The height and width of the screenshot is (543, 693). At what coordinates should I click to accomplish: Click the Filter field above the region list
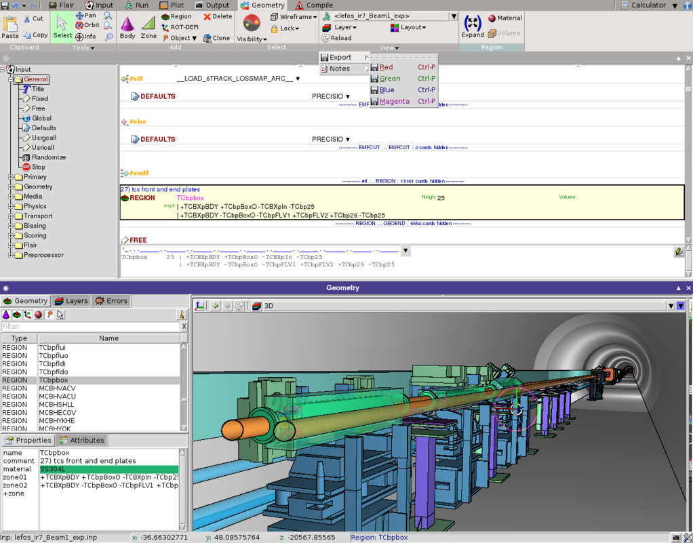88,326
